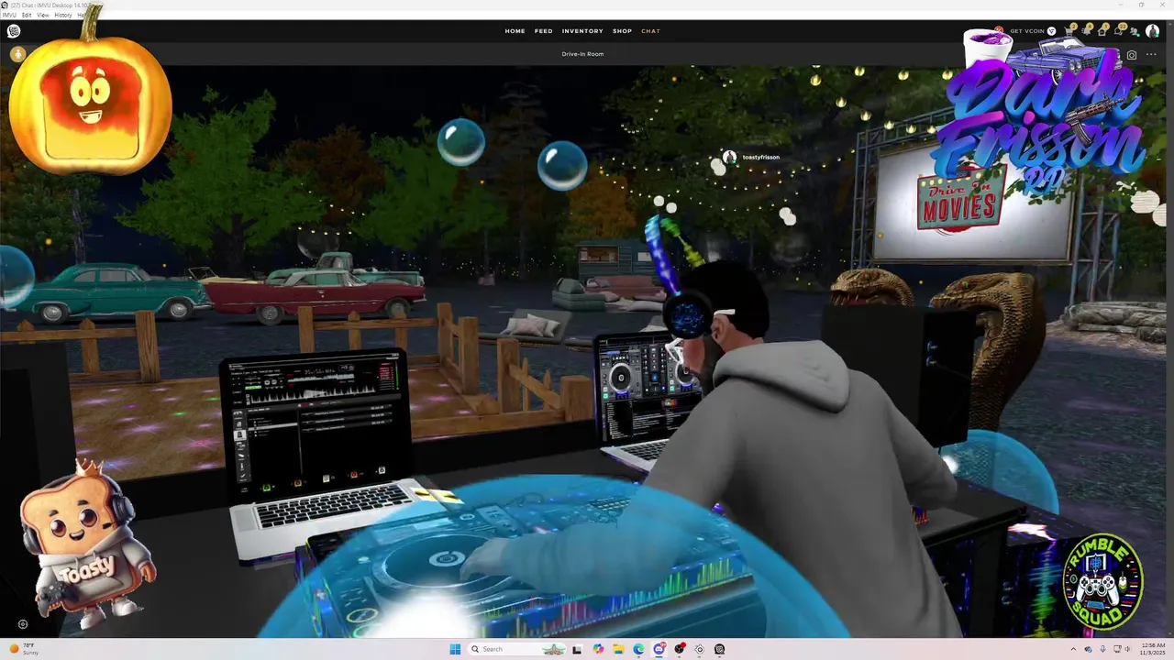Viewport: 1174px width, 660px height.
Task: Go to the FEED tab
Action: pos(544,31)
